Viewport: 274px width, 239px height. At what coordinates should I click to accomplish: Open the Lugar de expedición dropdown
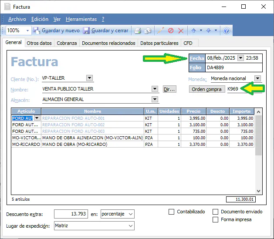[130, 226]
